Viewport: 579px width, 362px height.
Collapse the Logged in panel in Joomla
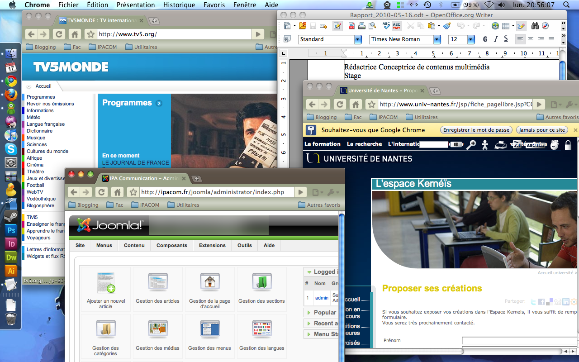point(321,271)
